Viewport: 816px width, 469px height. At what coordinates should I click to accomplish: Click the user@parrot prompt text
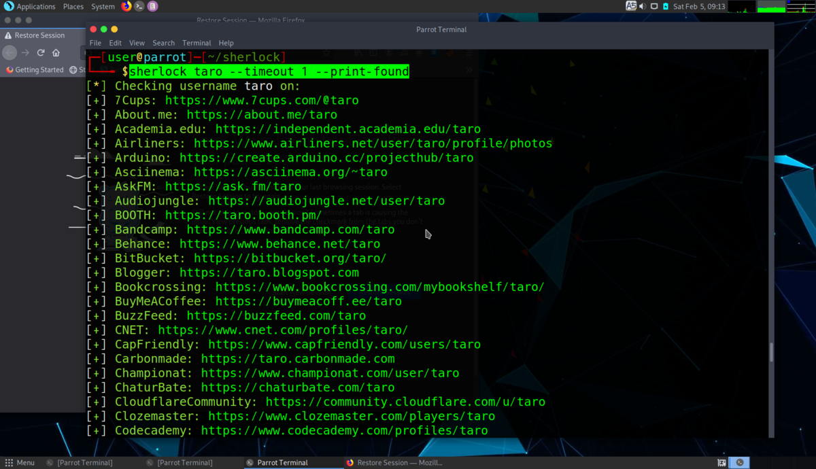148,57
